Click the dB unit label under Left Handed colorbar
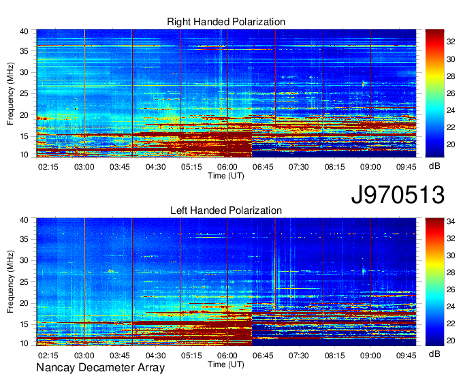This screenshot has width=463, height=376. pyautogui.click(x=434, y=354)
